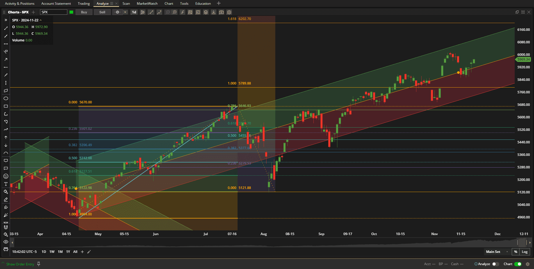This screenshot has height=269, width=534.
Task: Select the text label tool
Action: click(6, 184)
